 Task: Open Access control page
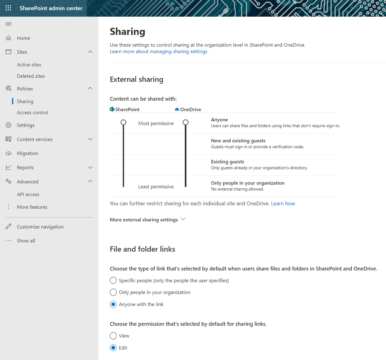point(32,113)
